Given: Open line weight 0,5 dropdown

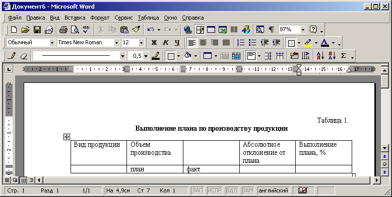Looking at the screenshot, I should pos(146,56).
